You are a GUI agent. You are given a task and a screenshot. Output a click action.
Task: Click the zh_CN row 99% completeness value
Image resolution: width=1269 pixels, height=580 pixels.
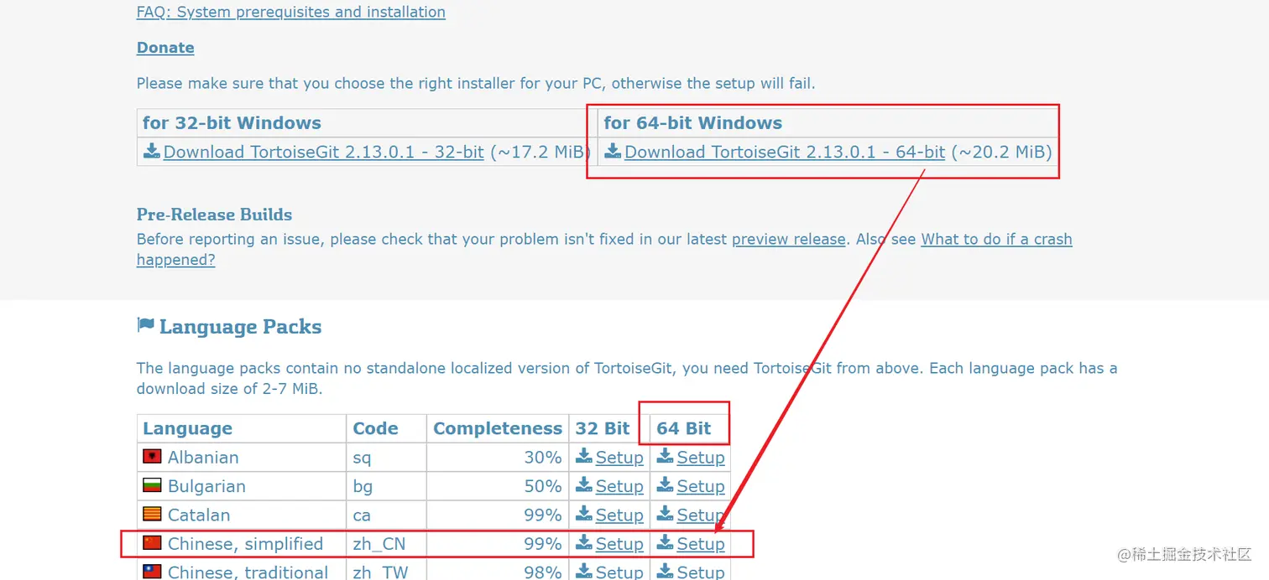coord(542,544)
